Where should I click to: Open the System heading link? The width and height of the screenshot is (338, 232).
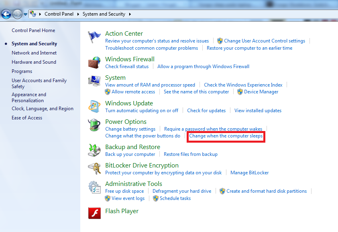[x=115, y=78]
